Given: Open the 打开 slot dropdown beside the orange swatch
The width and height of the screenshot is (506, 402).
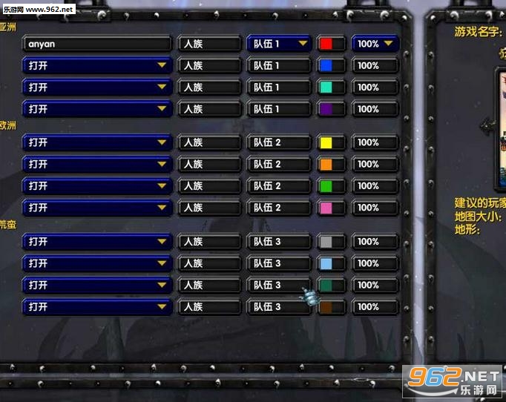Looking at the screenshot, I should [x=96, y=164].
